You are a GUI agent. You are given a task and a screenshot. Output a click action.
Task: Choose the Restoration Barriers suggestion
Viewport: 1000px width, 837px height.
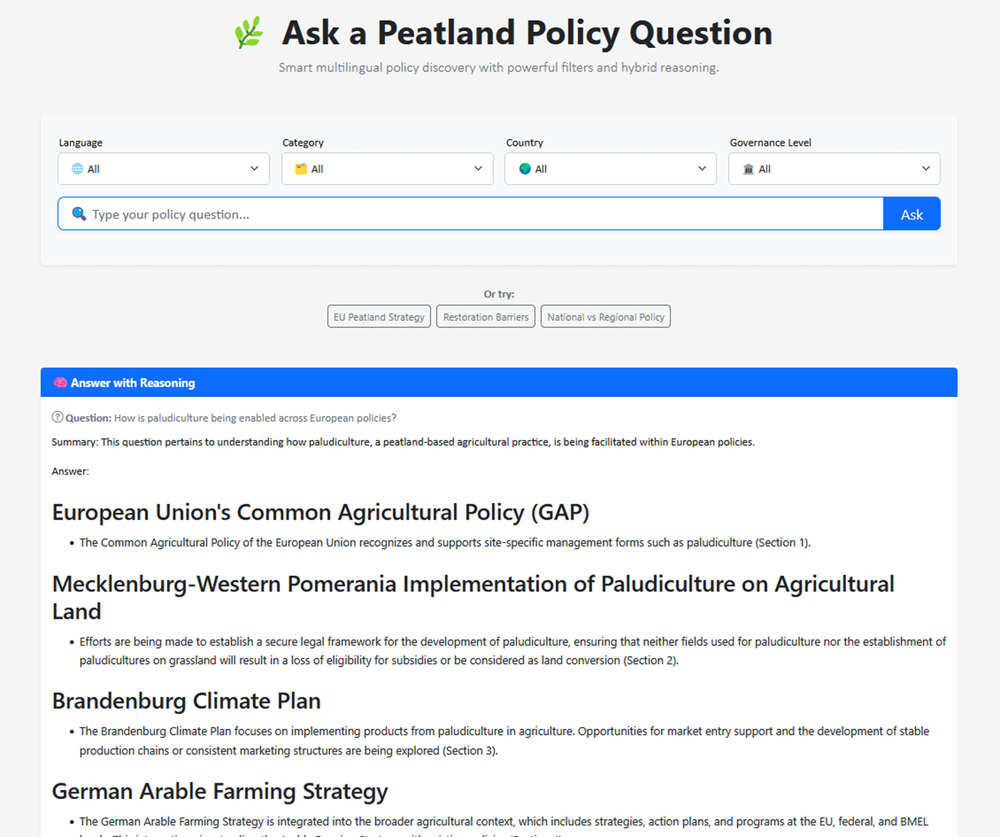[486, 317]
